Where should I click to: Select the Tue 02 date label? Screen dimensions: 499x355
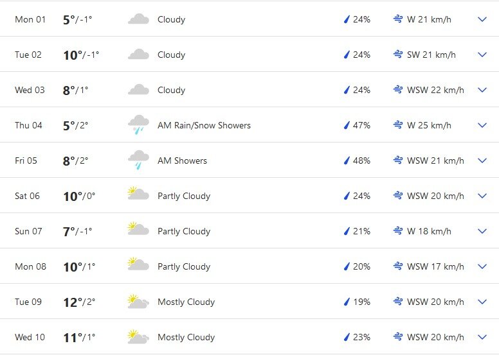tap(28, 55)
